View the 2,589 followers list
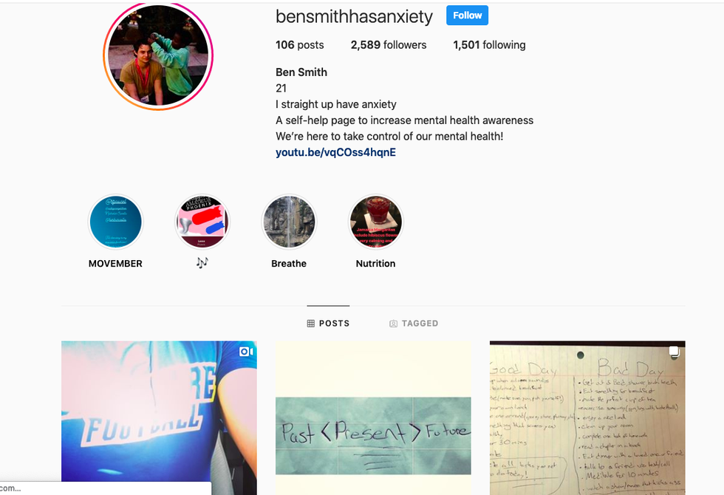This screenshot has width=724, height=495. [x=389, y=45]
